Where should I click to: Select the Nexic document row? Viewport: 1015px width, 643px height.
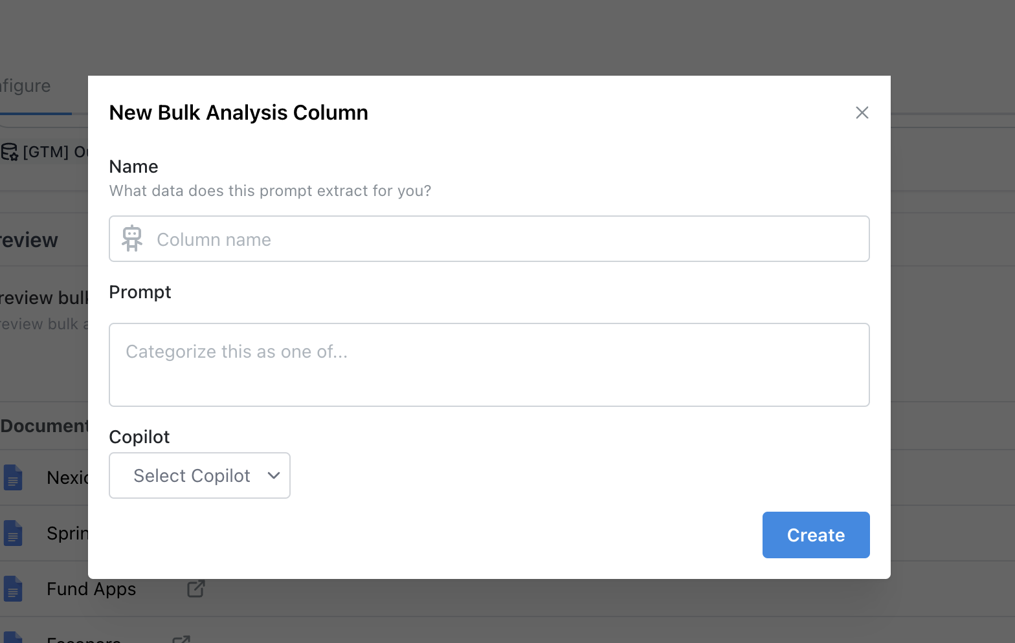click(69, 477)
